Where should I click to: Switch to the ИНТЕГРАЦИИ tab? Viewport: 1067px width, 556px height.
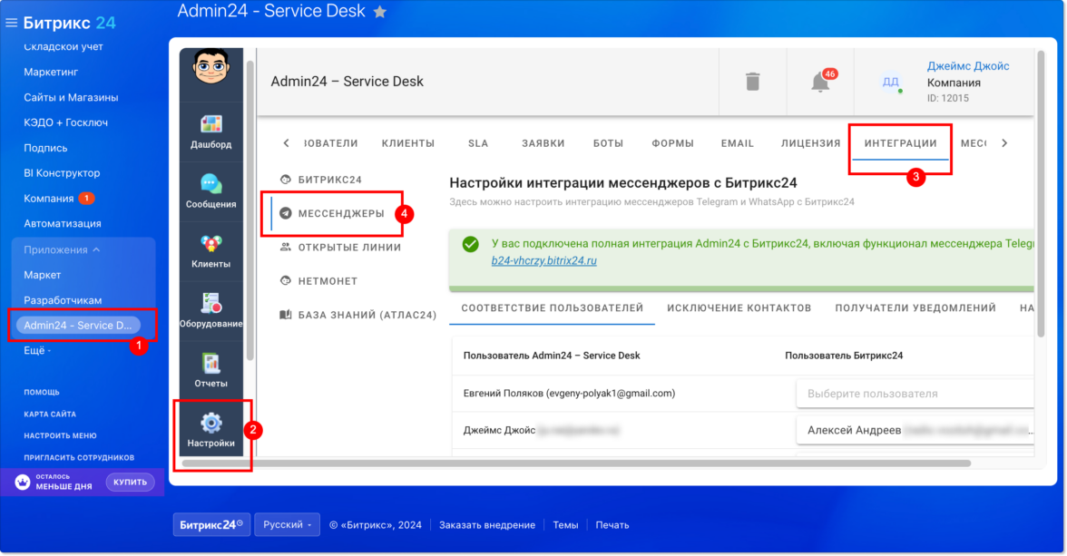tap(900, 143)
